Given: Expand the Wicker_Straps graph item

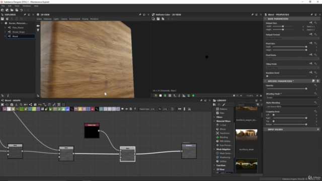Looking at the screenshot, I should pos(5,32).
